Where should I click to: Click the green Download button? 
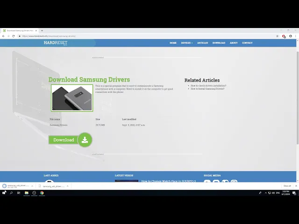point(64,140)
